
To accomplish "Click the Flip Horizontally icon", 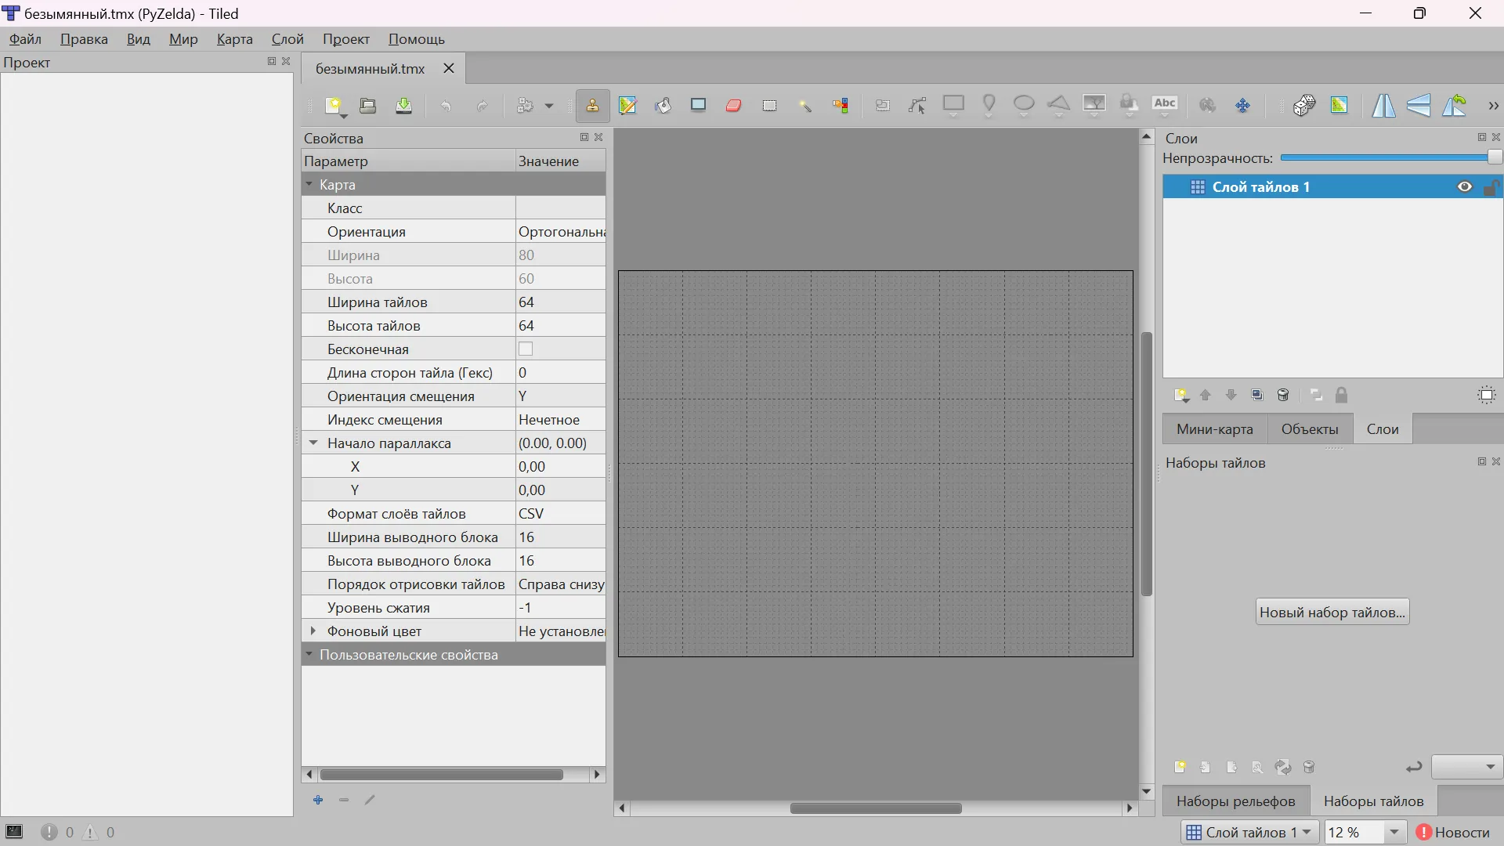I will (1383, 106).
